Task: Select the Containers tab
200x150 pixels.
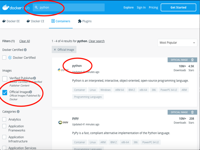Action: (x=61, y=21)
